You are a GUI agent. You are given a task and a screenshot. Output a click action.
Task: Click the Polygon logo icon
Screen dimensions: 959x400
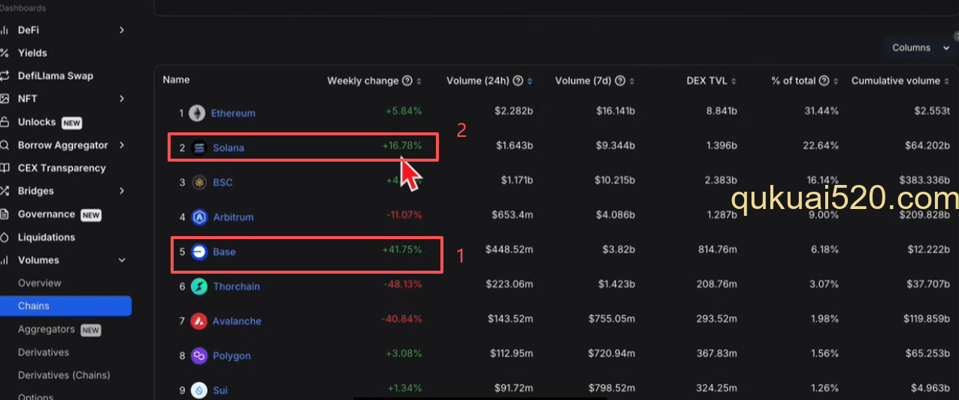(x=199, y=356)
